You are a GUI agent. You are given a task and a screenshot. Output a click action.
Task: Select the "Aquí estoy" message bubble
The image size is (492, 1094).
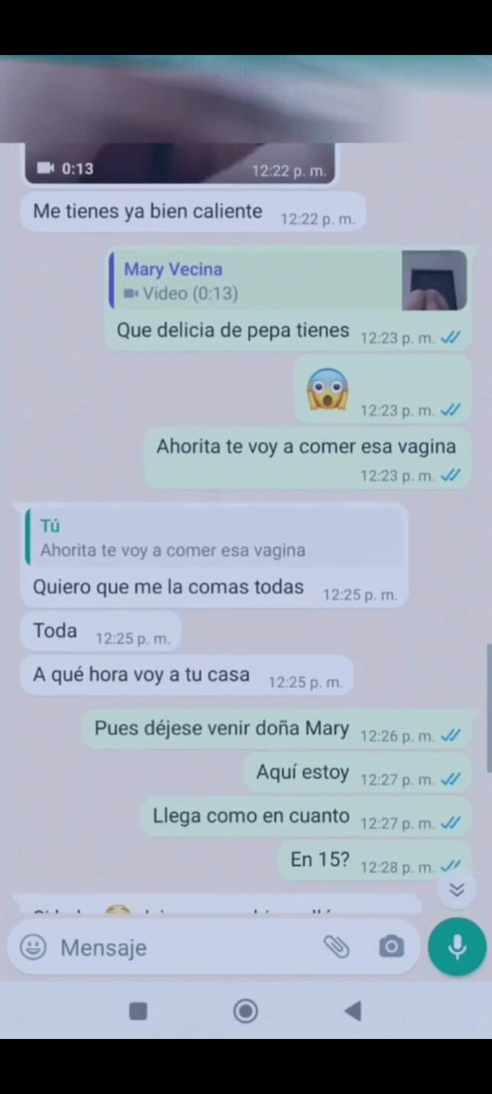pos(358,774)
